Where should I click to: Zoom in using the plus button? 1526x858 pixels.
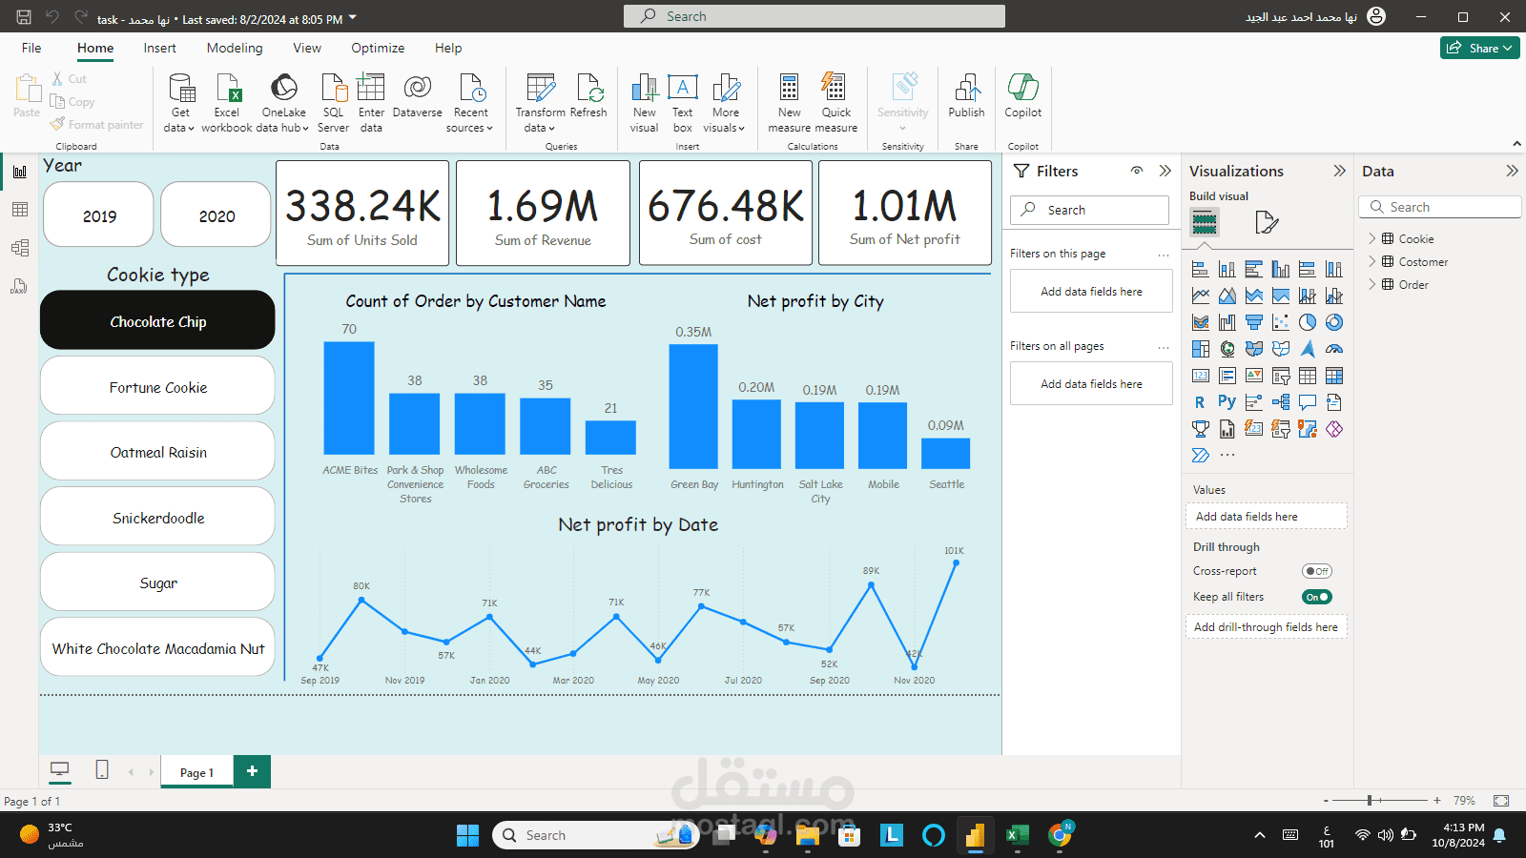(x=1437, y=801)
